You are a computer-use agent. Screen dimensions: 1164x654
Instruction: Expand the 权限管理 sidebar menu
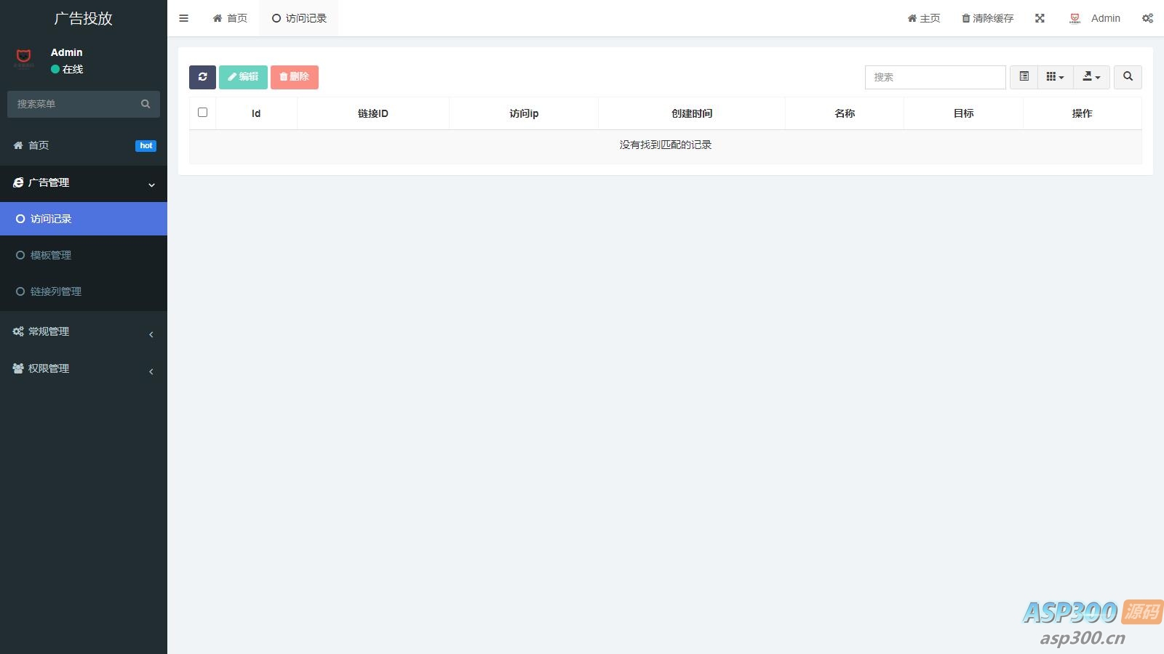[x=83, y=368]
